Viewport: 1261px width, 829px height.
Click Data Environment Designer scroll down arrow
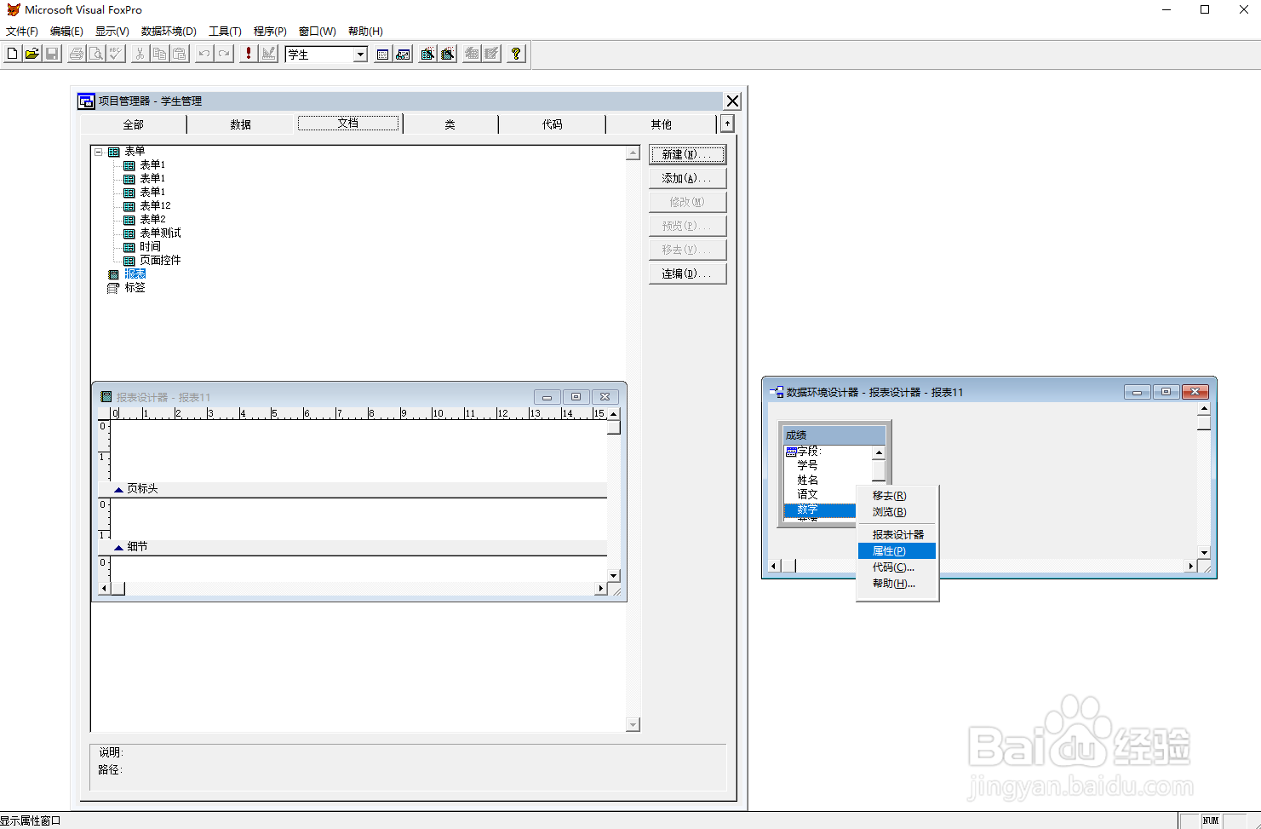(x=1204, y=553)
